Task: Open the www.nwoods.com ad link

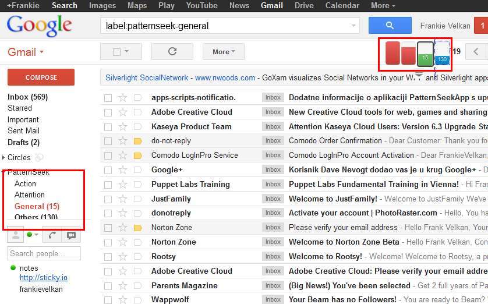Action: click(x=225, y=78)
